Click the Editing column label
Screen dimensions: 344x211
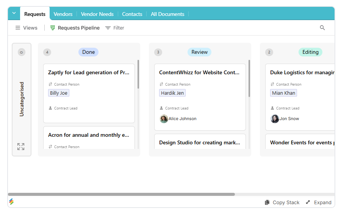click(310, 52)
